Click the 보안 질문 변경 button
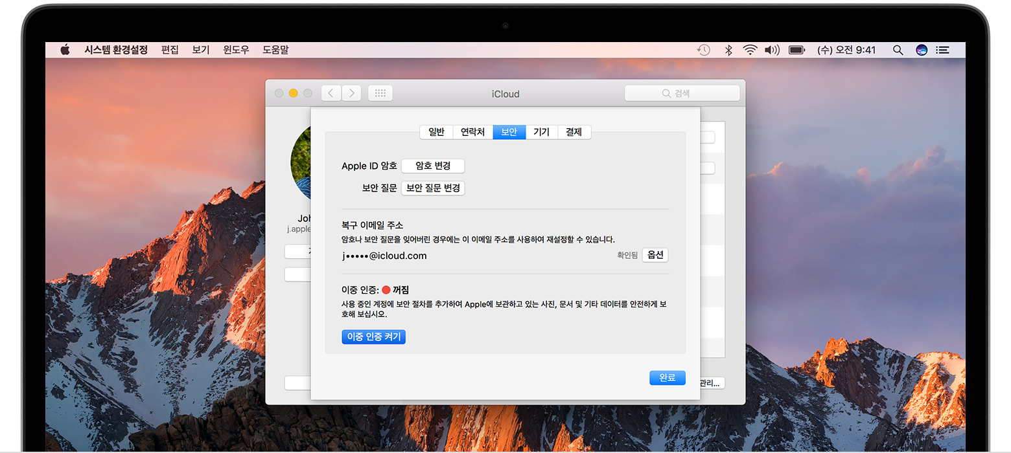1011x453 pixels. [433, 188]
